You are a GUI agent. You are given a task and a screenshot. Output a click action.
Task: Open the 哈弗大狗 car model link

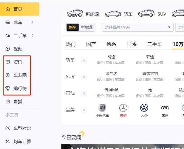pos(150,74)
